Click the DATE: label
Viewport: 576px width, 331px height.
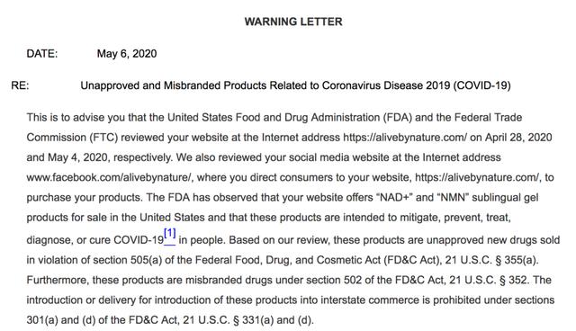coord(42,54)
